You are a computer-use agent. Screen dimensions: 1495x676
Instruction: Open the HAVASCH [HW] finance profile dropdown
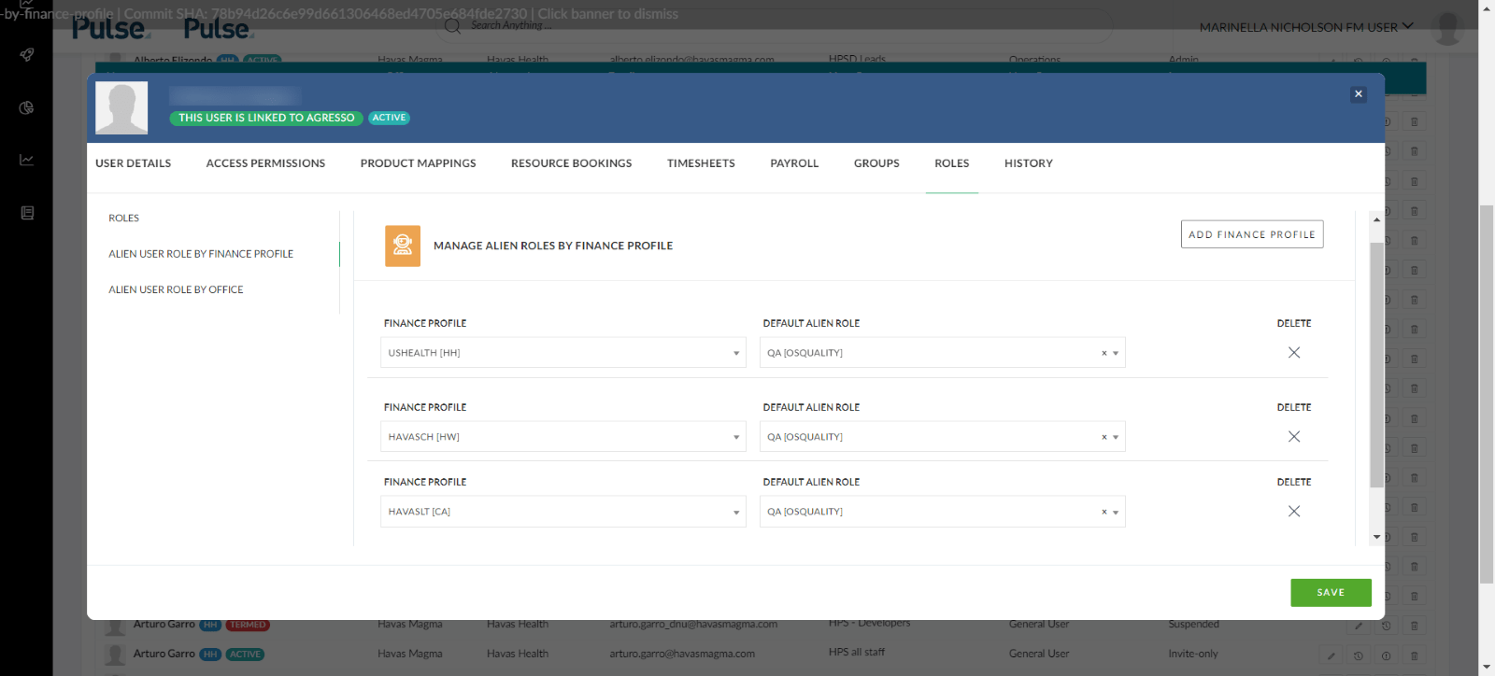pos(563,436)
